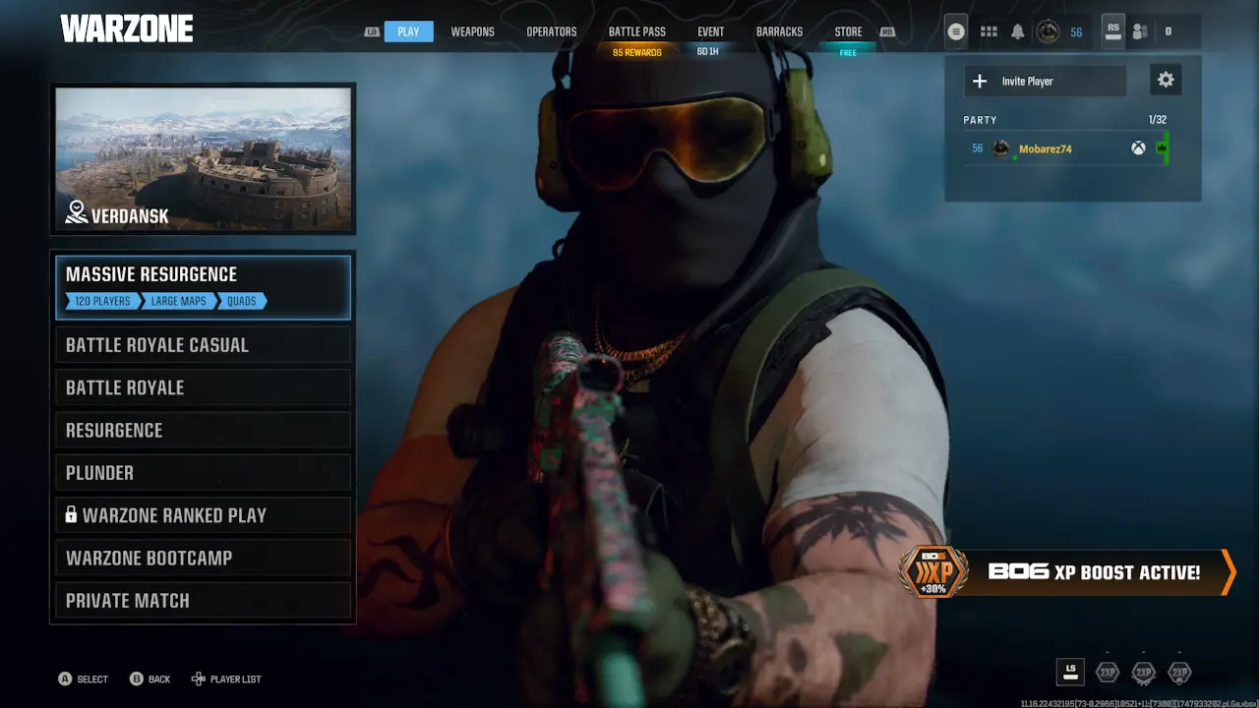Open Warzone Bootcamp

point(203,558)
